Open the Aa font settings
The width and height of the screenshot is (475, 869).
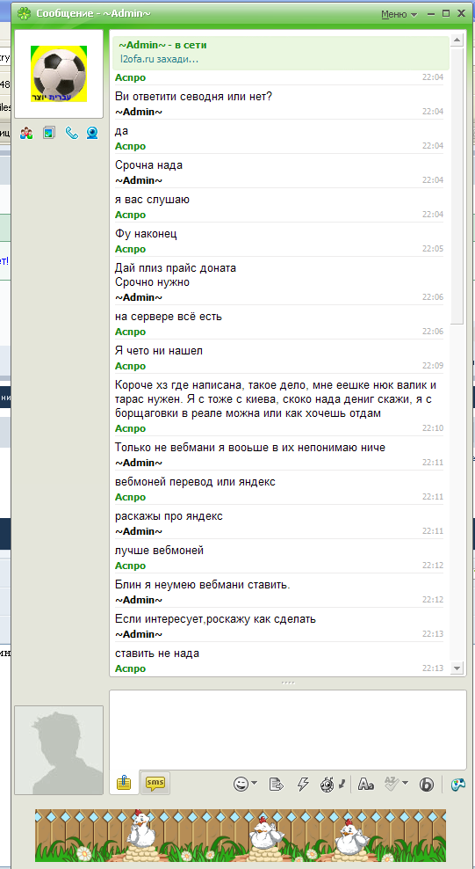pos(366,785)
